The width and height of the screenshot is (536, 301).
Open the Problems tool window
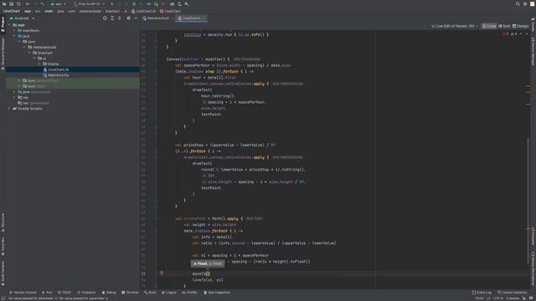(x=86, y=293)
